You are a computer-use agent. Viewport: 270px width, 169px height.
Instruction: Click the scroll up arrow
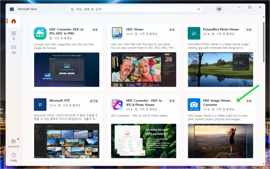click(x=264, y=17)
